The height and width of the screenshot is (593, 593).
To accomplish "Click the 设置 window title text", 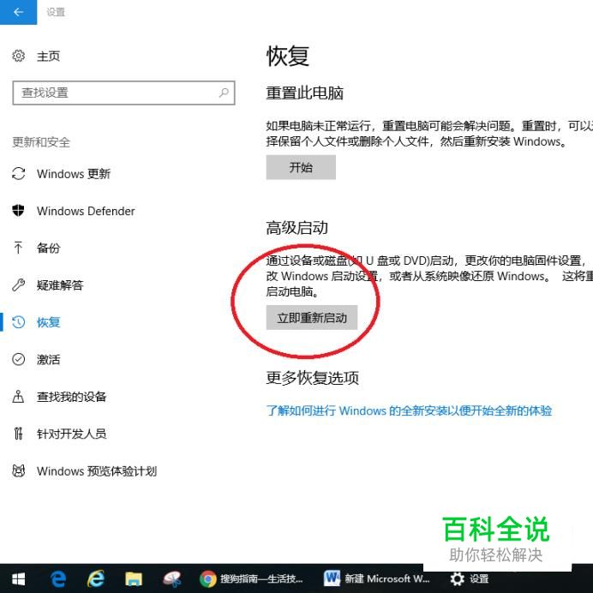I will [x=56, y=12].
